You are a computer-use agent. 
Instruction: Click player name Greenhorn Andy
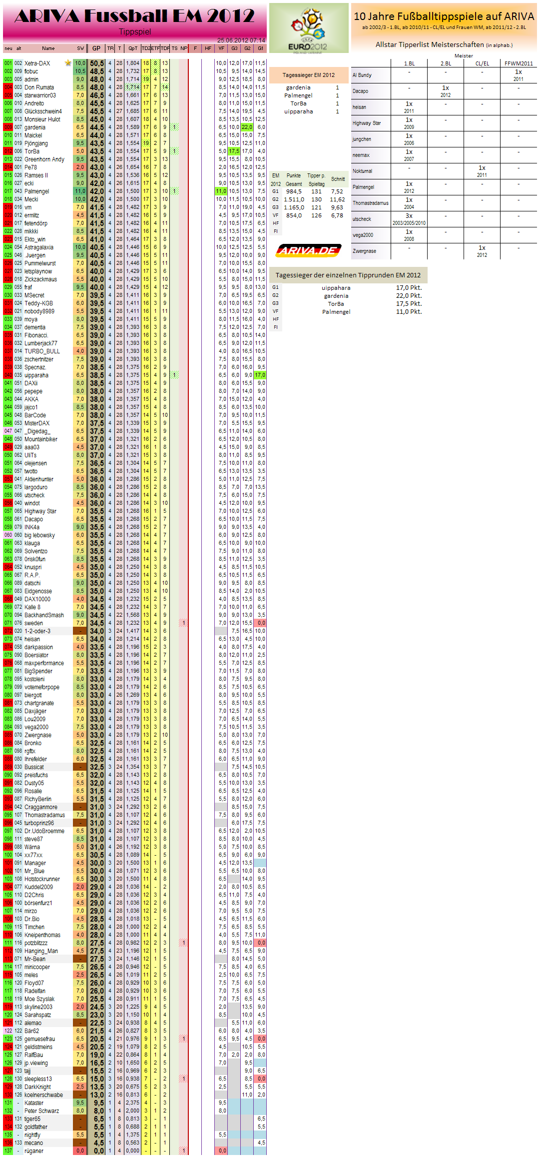(44, 159)
